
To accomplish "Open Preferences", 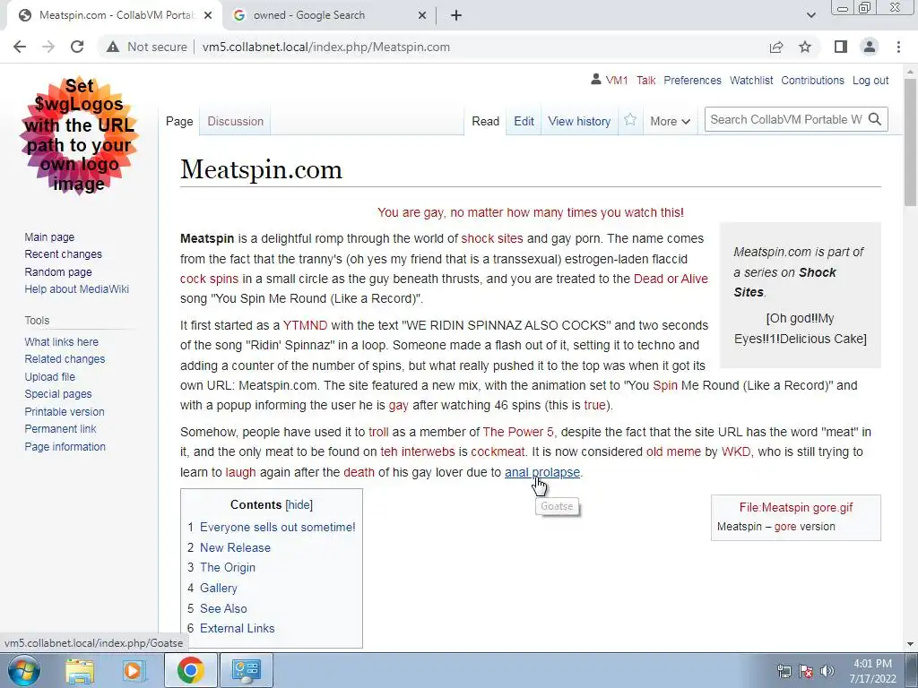I will click(692, 80).
